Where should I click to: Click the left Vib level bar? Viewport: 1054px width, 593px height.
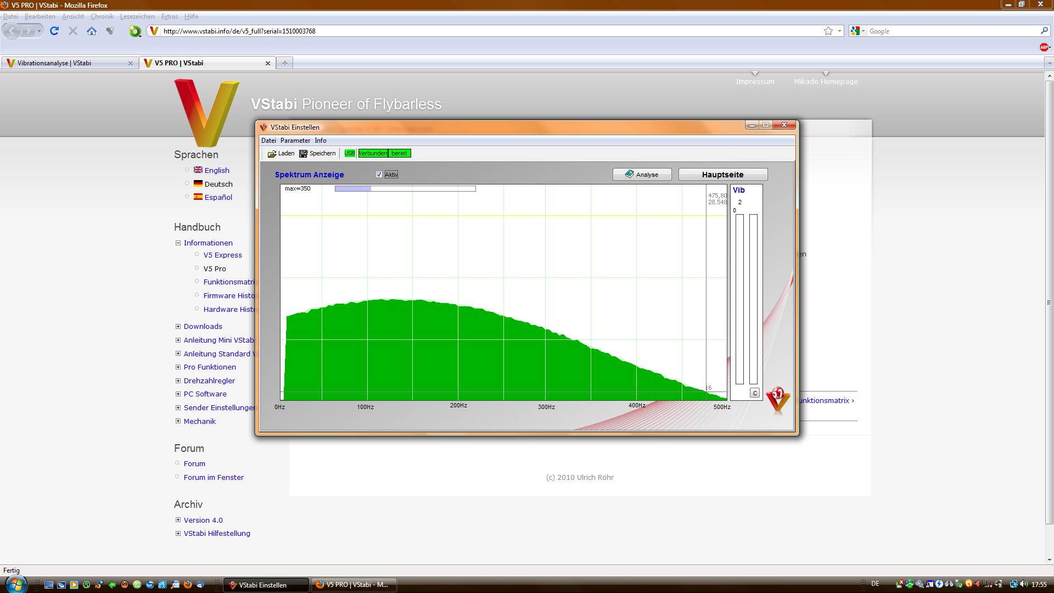click(739, 299)
